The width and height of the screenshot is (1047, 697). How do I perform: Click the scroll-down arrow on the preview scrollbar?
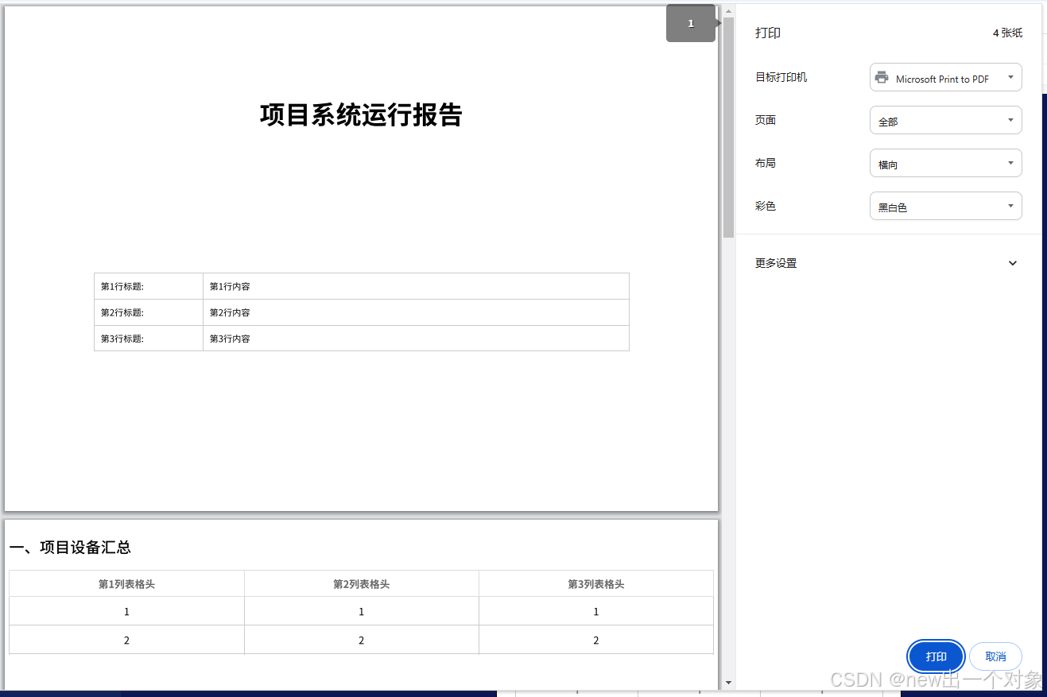pos(728,682)
